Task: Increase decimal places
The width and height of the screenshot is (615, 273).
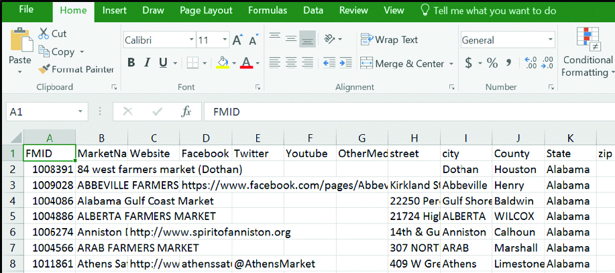Action: click(530, 63)
